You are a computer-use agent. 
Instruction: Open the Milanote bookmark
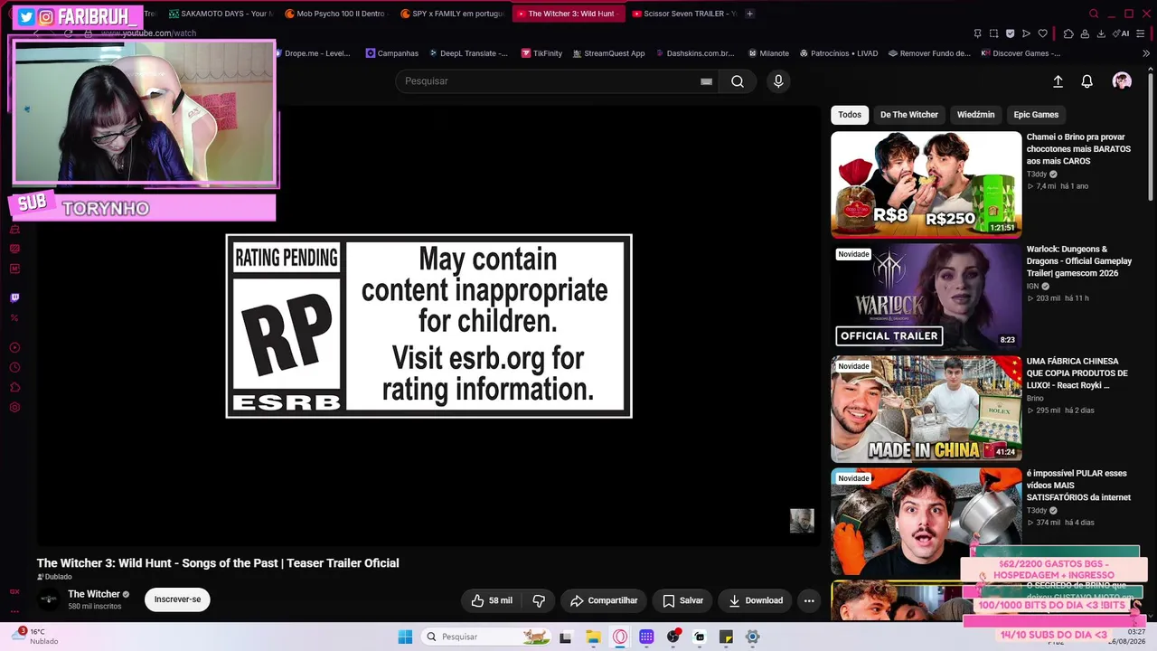coord(768,53)
